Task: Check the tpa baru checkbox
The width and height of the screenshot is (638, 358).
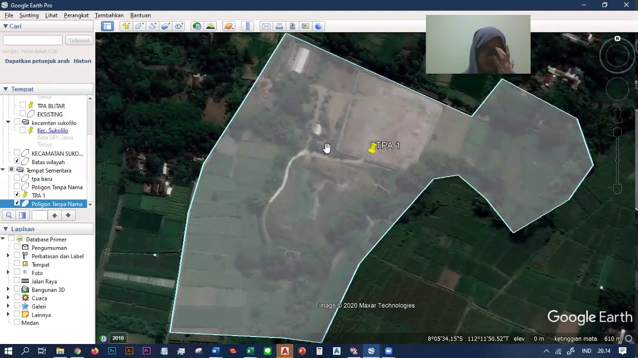Action: (17, 179)
